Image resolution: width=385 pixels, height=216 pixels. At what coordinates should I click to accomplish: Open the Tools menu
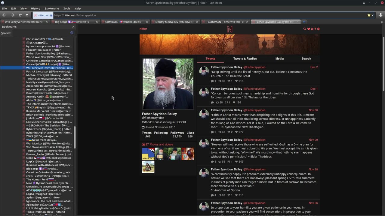(x=67, y=8)
